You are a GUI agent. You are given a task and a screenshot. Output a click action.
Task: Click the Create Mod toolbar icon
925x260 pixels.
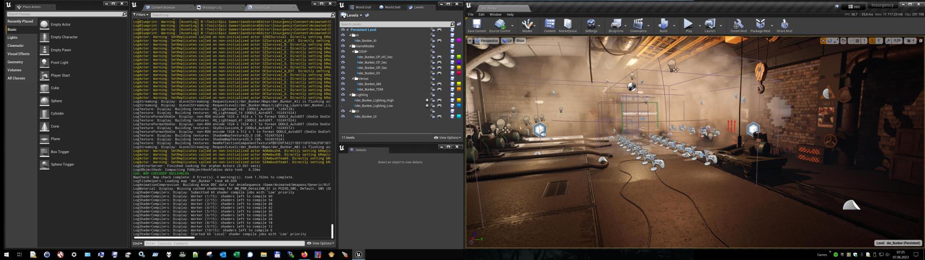click(738, 26)
